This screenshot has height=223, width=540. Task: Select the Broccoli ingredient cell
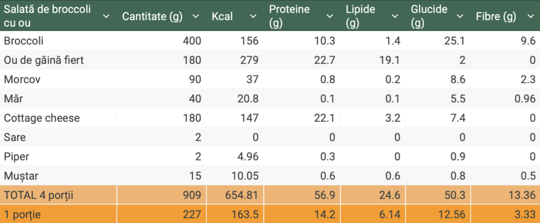(x=24, y=41)
